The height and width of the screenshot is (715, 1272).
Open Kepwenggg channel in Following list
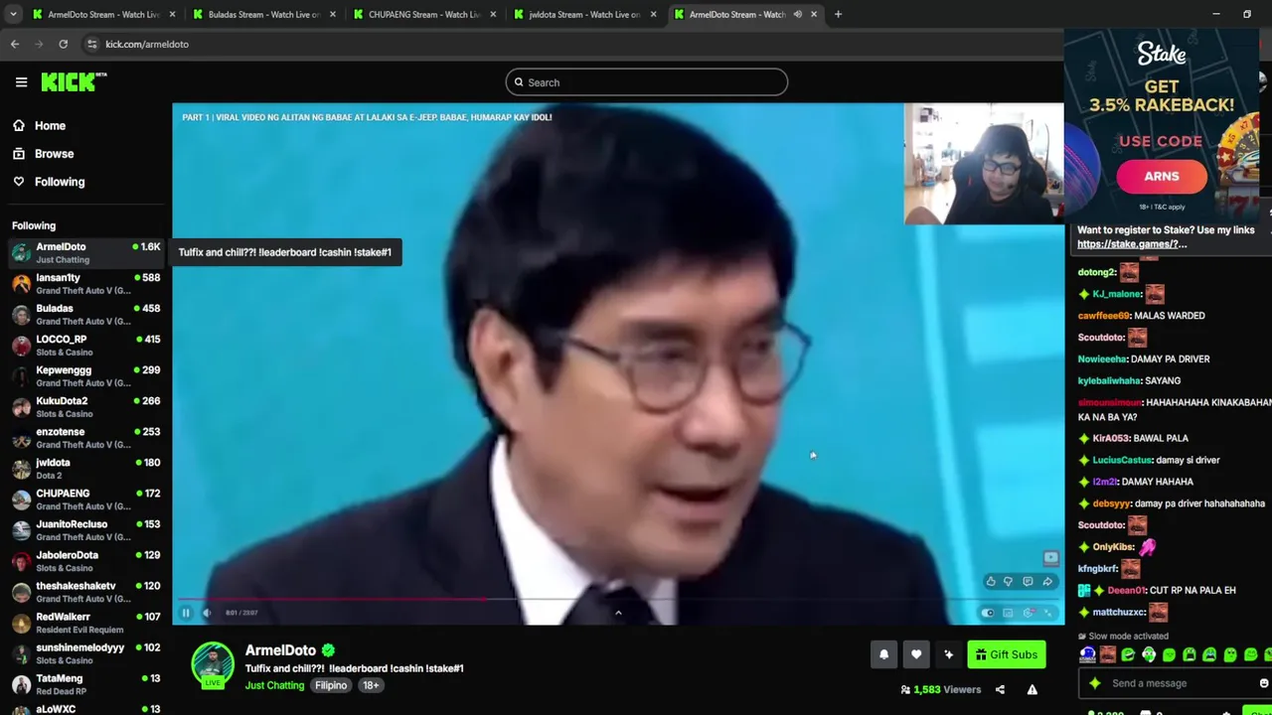pos(85,375)
